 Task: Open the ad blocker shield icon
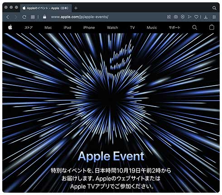coord(183,17)
